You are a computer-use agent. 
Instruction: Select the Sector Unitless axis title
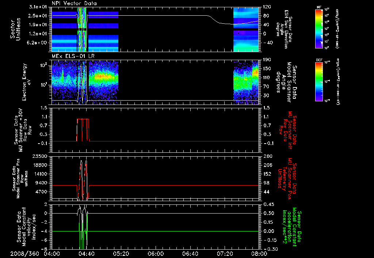[x=15, y=29]
